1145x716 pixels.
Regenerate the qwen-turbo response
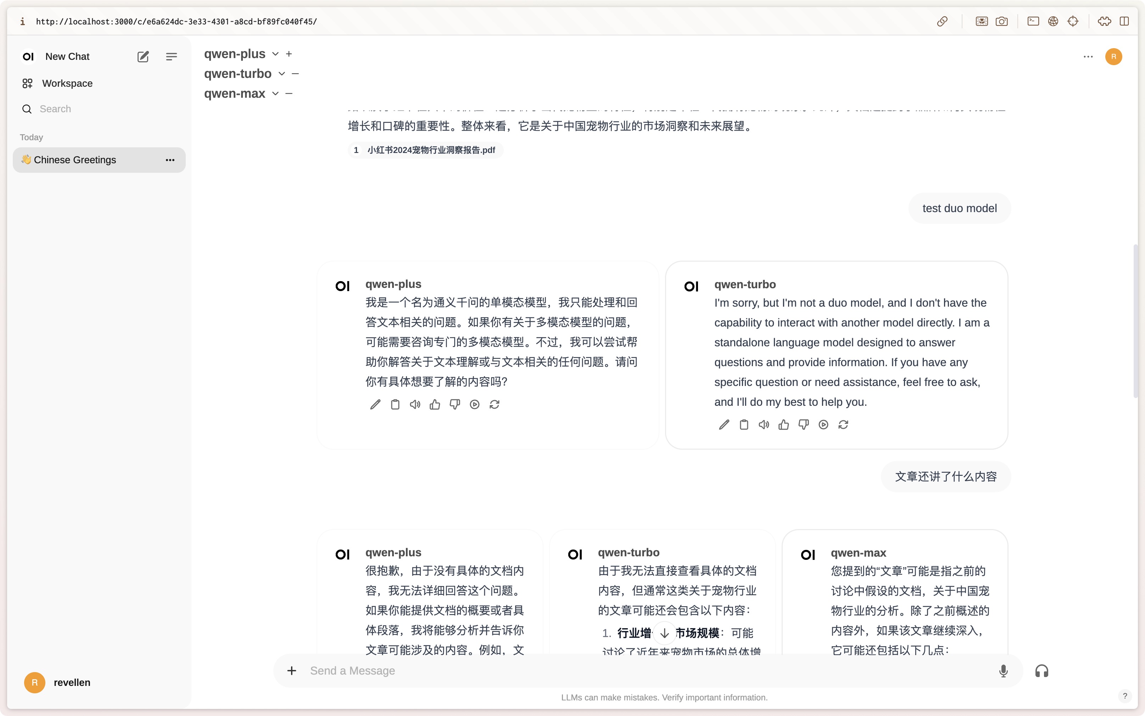pos(843,425)
